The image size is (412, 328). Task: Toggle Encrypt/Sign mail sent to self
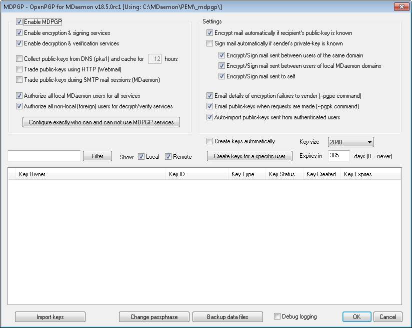click(222, 76)
